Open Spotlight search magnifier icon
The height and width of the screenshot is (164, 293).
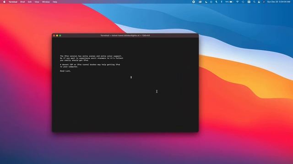tap(254, 2)
